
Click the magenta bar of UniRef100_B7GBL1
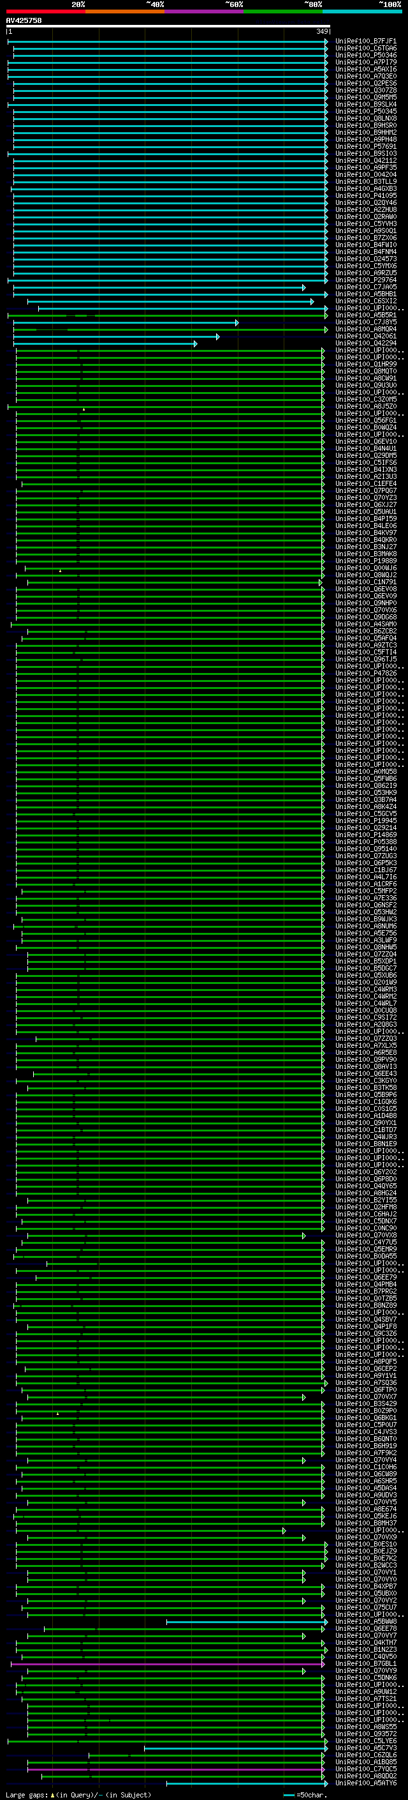pyautogui.click(x=168, y=1664)
